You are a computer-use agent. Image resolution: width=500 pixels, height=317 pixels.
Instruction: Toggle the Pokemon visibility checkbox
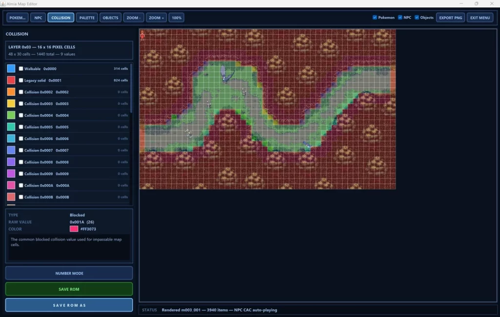pos(375,18)
